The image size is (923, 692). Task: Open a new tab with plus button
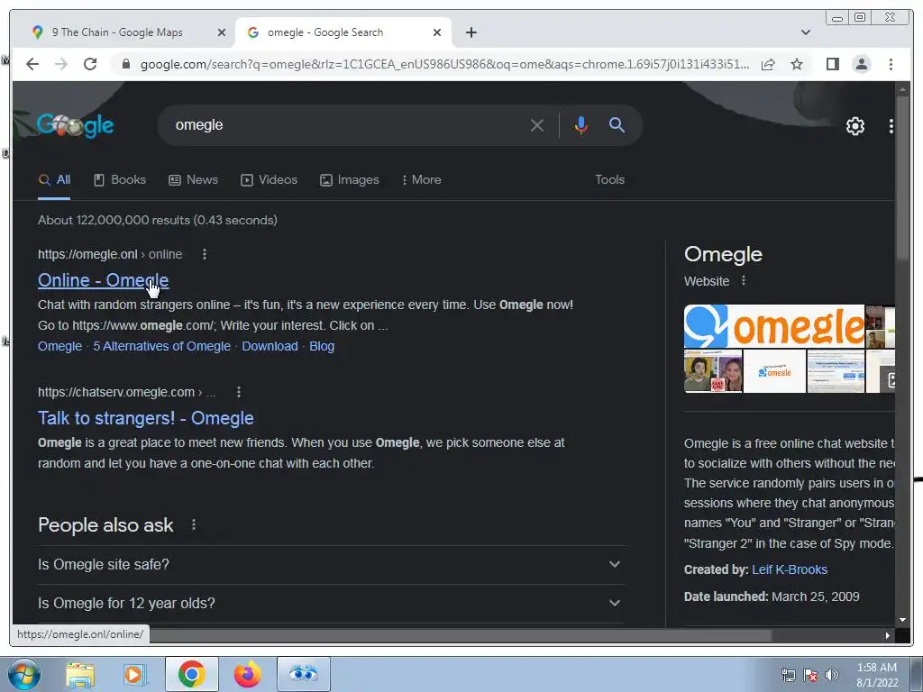click(471, 32)
